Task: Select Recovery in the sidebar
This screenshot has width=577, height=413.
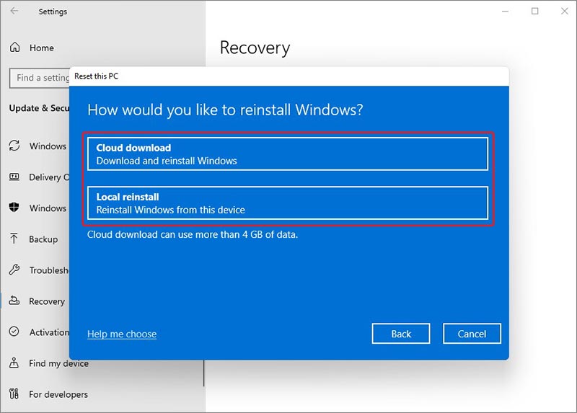Action: coord(47,301)
